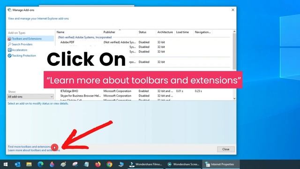Image resolution: width=300 pixels, height=169 pixels.
Task: Sort add-ons by Architecture column
Action: pos(165,32)
